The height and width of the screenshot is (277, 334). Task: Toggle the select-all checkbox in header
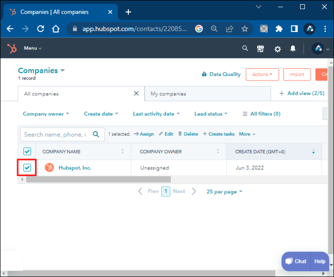pos(27,152)
